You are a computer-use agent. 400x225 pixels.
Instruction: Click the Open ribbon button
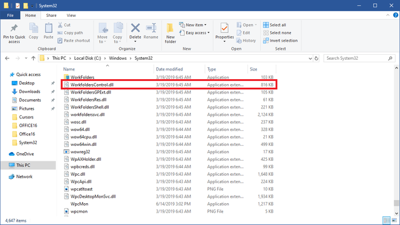point(246,25)
